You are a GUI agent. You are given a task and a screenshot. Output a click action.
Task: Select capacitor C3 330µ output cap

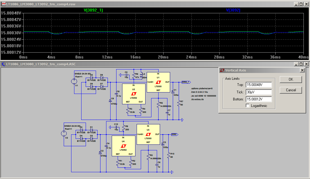[x=163, y=144]
